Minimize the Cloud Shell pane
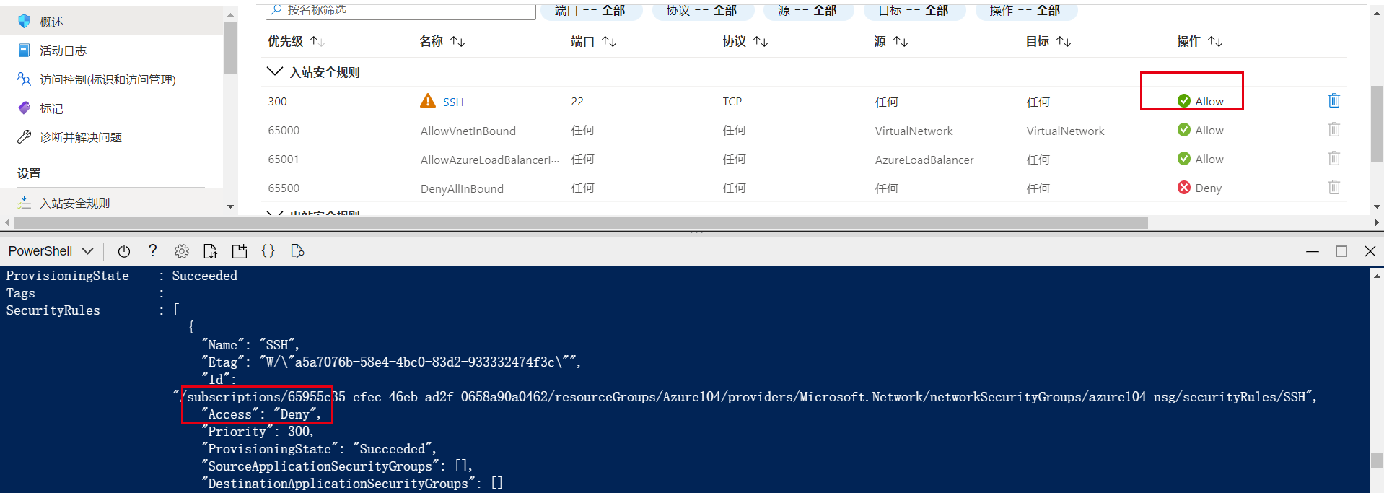The image size is (1384, 493). pyautogui.click(x=1313, y=251)
